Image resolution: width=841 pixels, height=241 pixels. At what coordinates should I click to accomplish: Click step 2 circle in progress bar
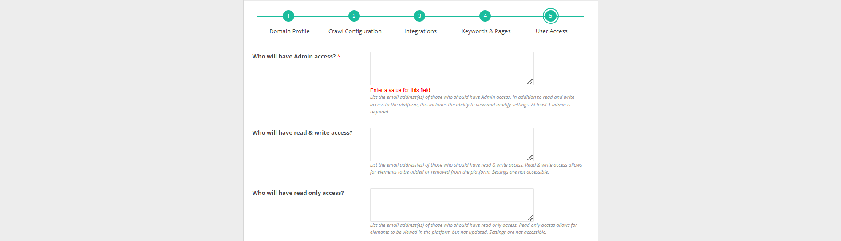(354, 16)
